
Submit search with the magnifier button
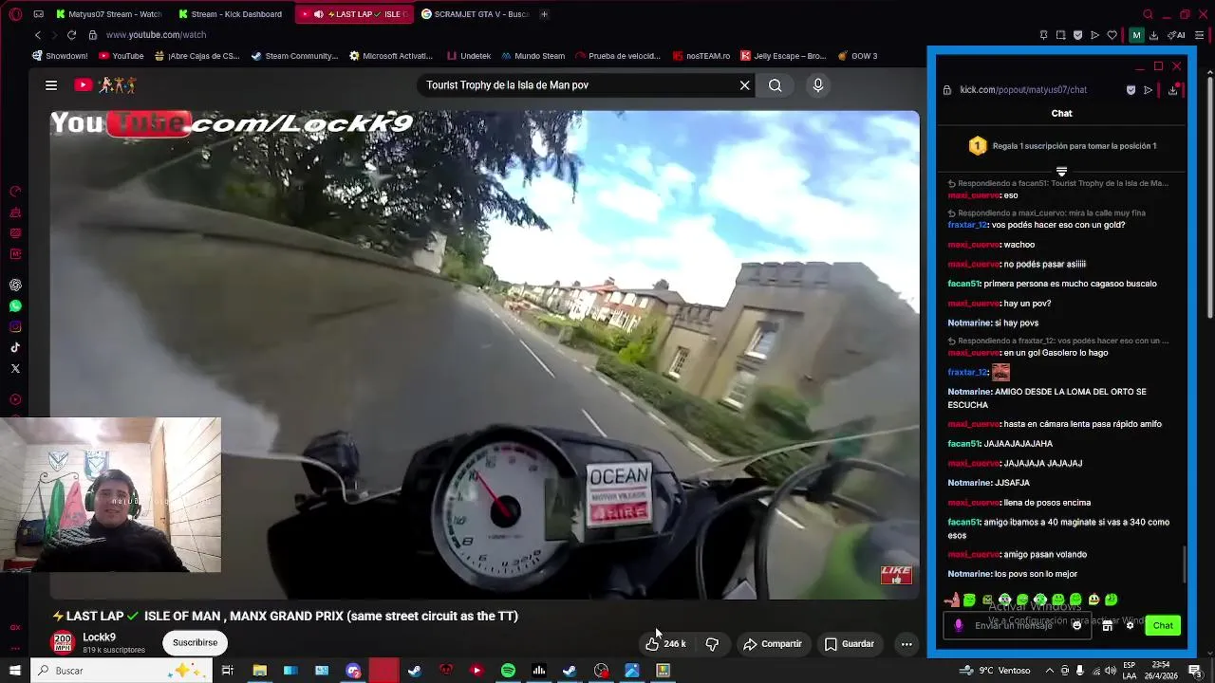pyautogui.click(x=776, y=85)
